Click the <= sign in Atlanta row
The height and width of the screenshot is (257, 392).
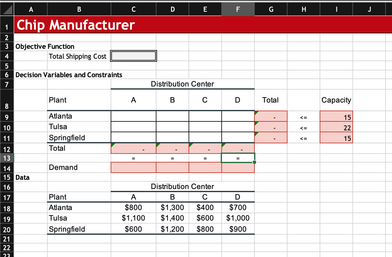pos(304,118)
